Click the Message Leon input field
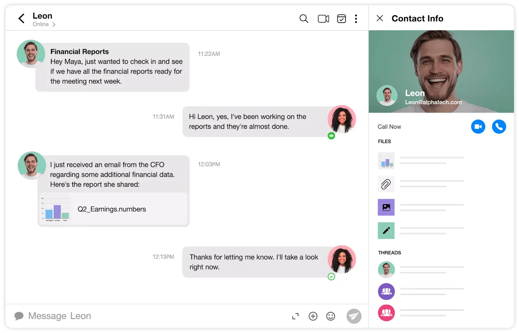519x333 pixels. 149,316
